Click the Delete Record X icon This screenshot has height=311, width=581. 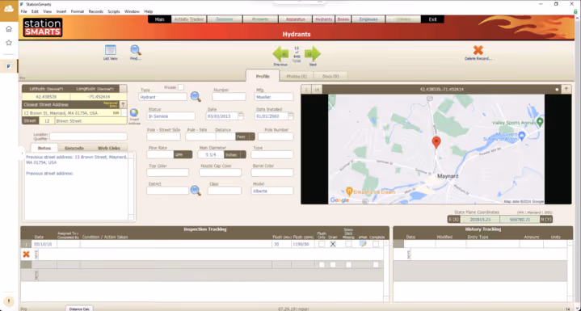478,50
